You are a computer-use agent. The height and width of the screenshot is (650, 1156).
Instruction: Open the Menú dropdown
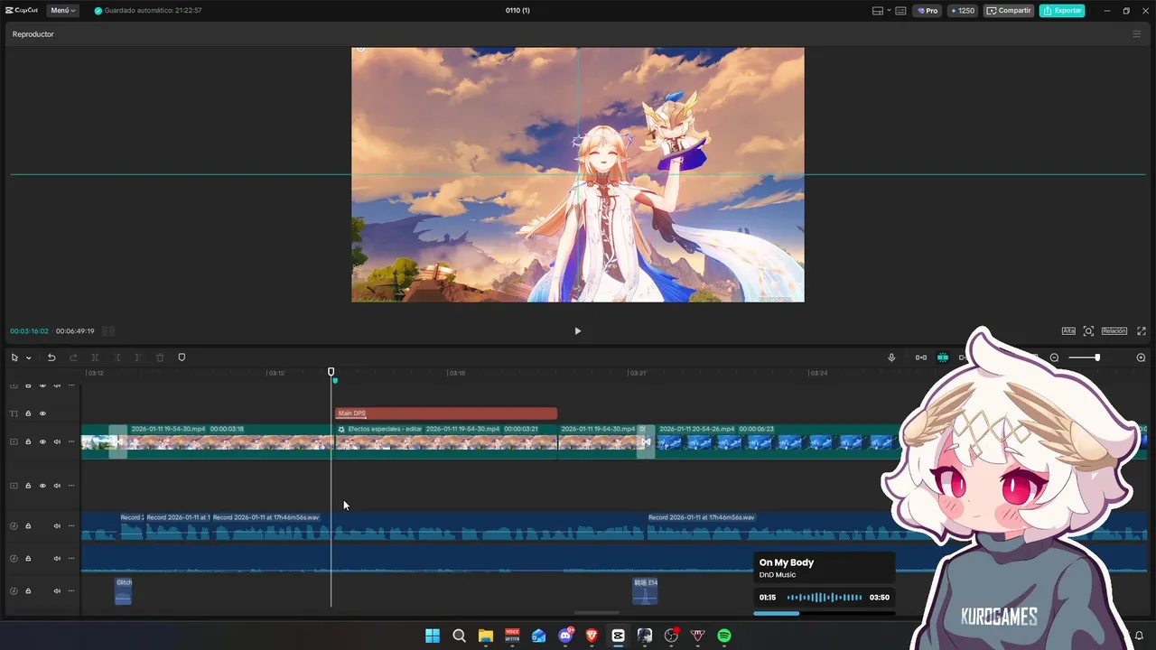pos(62,11)
